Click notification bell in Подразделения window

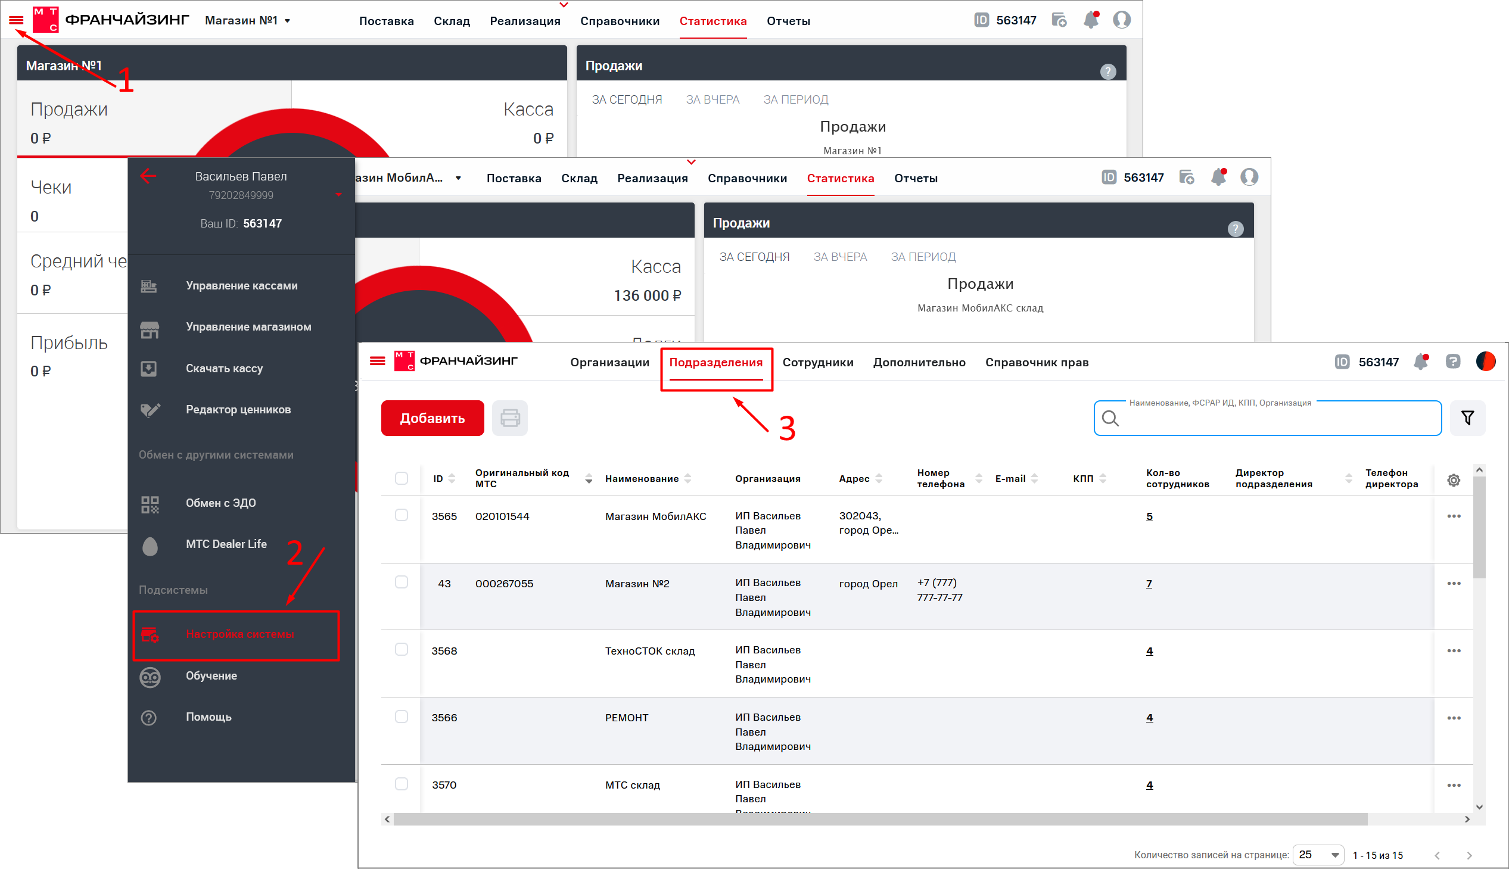[1421, 362]
